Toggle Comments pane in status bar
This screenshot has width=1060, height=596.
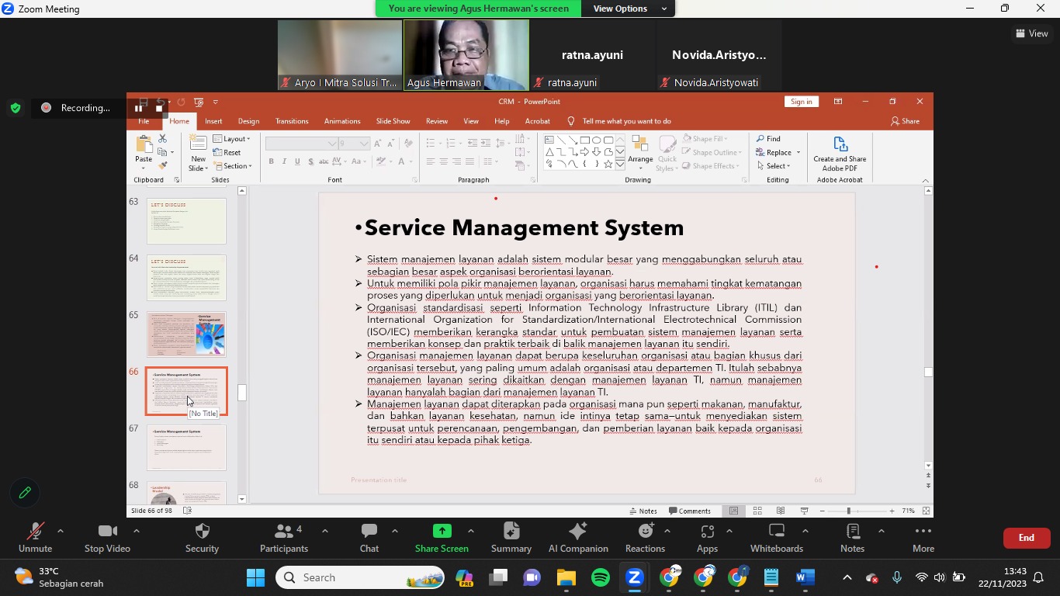(690, 511)
